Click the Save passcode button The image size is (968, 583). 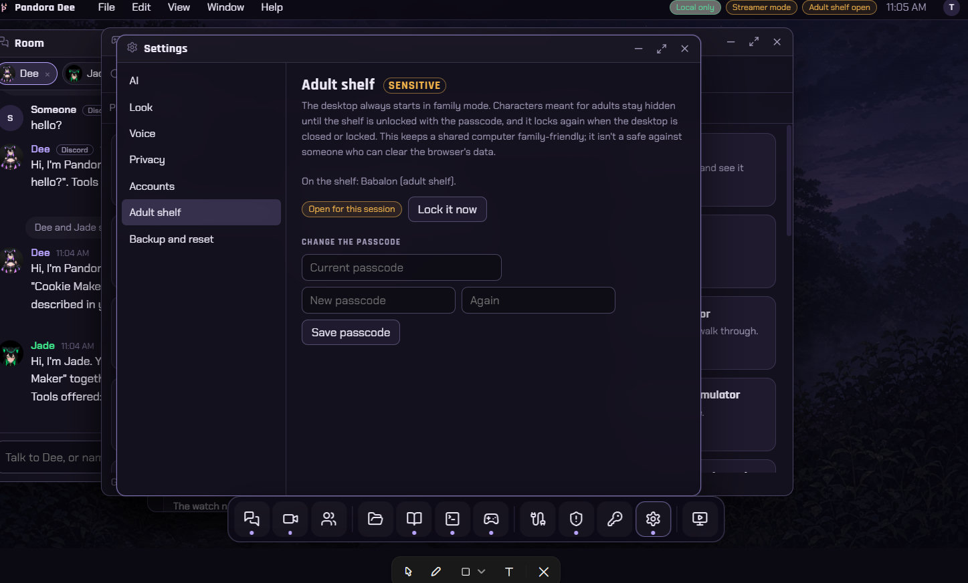point(351,332)
